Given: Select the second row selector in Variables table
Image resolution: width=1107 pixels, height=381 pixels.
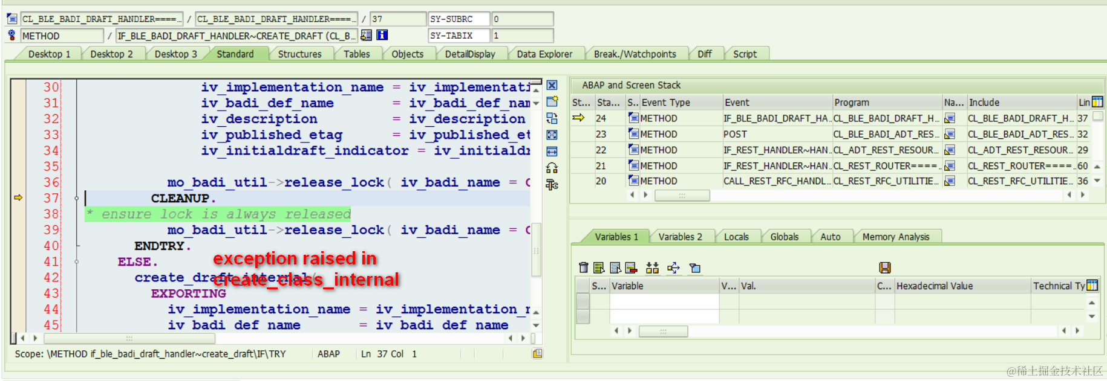Looking at the screenshot, I should (x=583, y=316).
